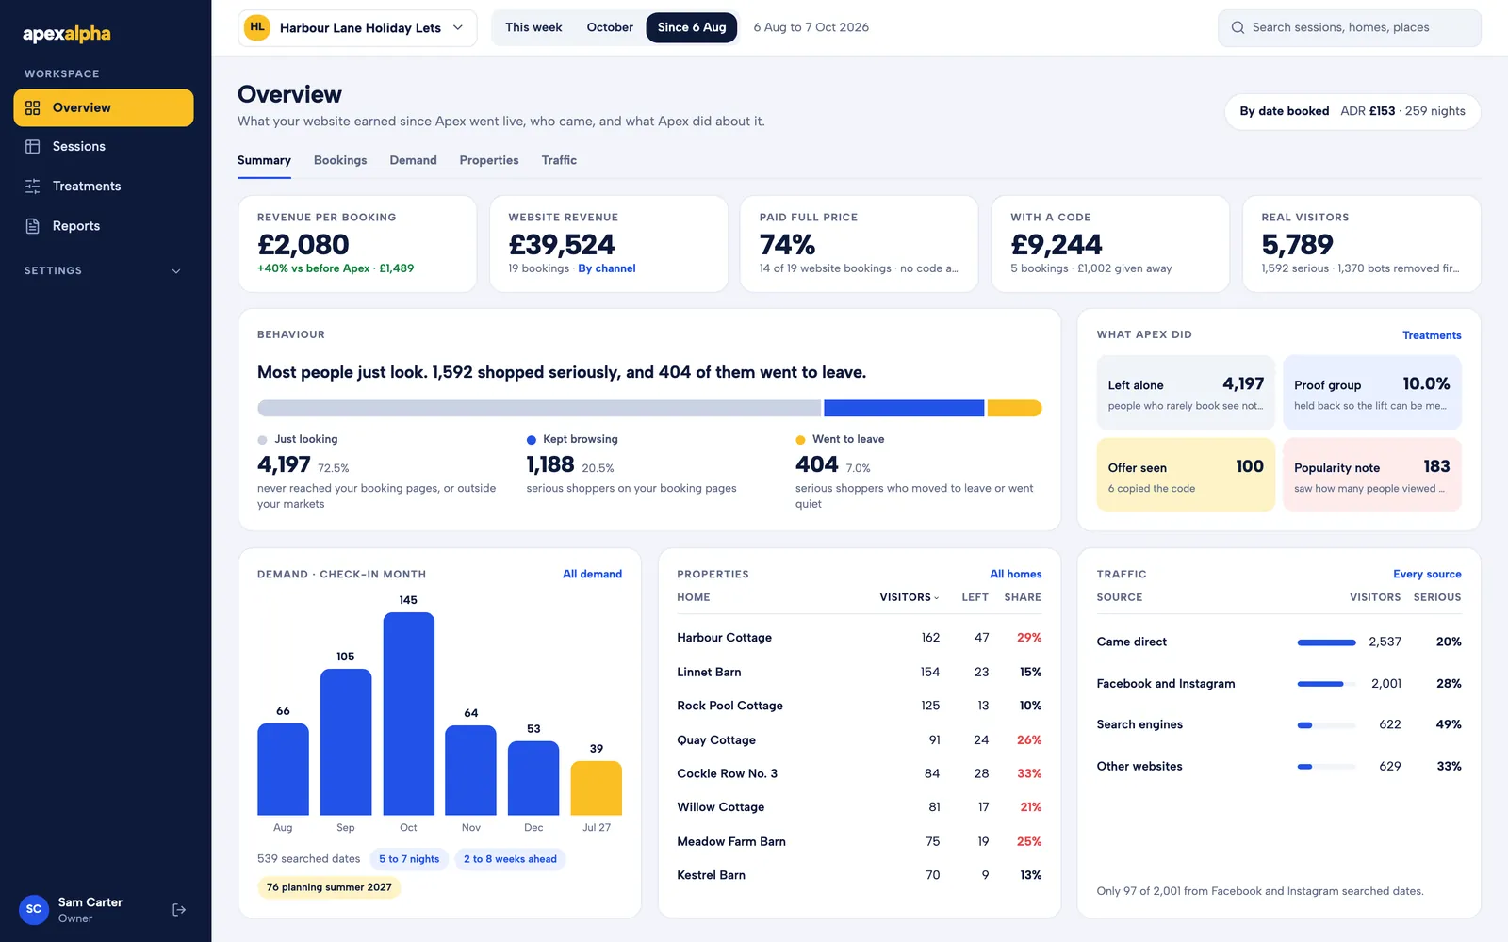Open the Left alone card
1508x942 pixels.
click(1186, 392)
